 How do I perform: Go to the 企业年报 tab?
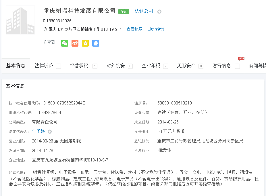(151, 66)
